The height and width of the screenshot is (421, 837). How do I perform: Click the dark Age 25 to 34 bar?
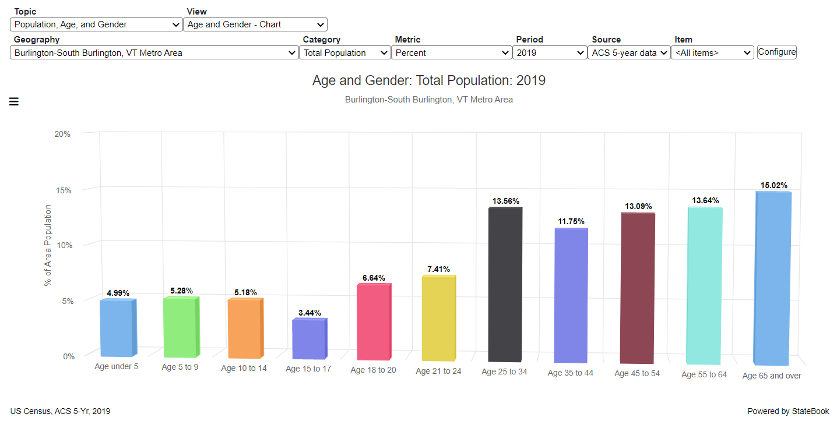pyautogui.click(x=505, y=285)
